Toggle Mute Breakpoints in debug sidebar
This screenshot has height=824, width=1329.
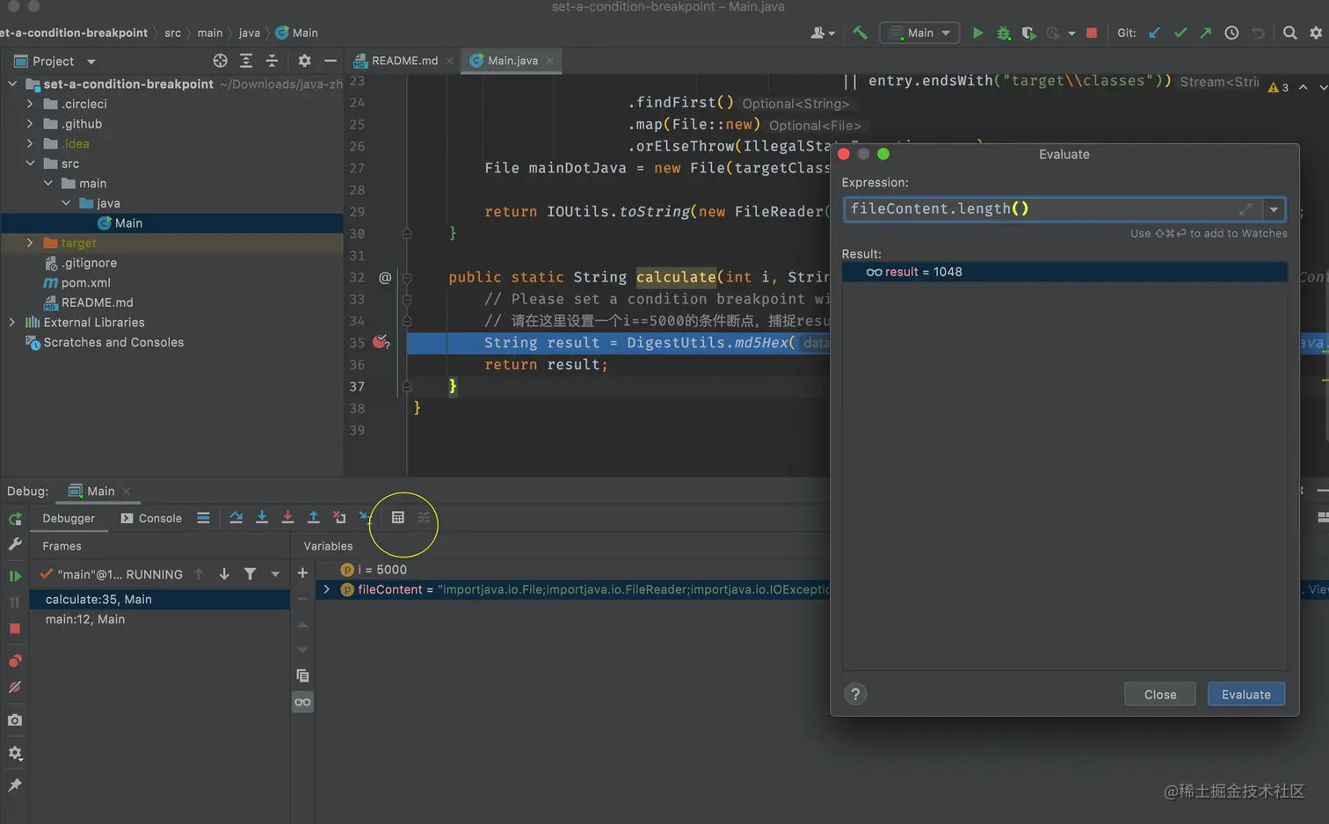click(x=15, y=688)
